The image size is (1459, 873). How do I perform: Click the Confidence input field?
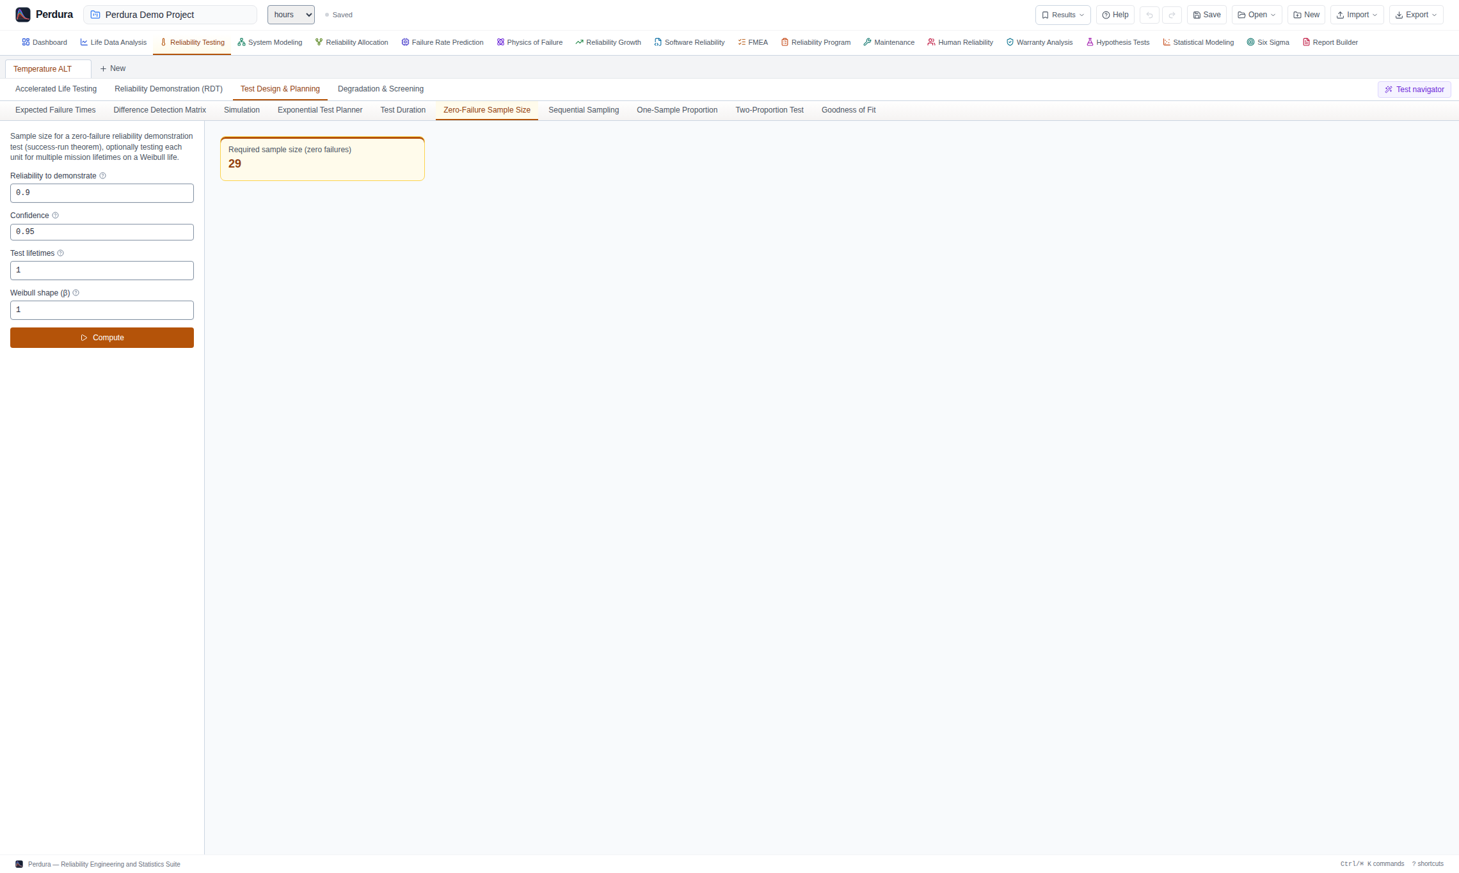[x=102, y=232]
